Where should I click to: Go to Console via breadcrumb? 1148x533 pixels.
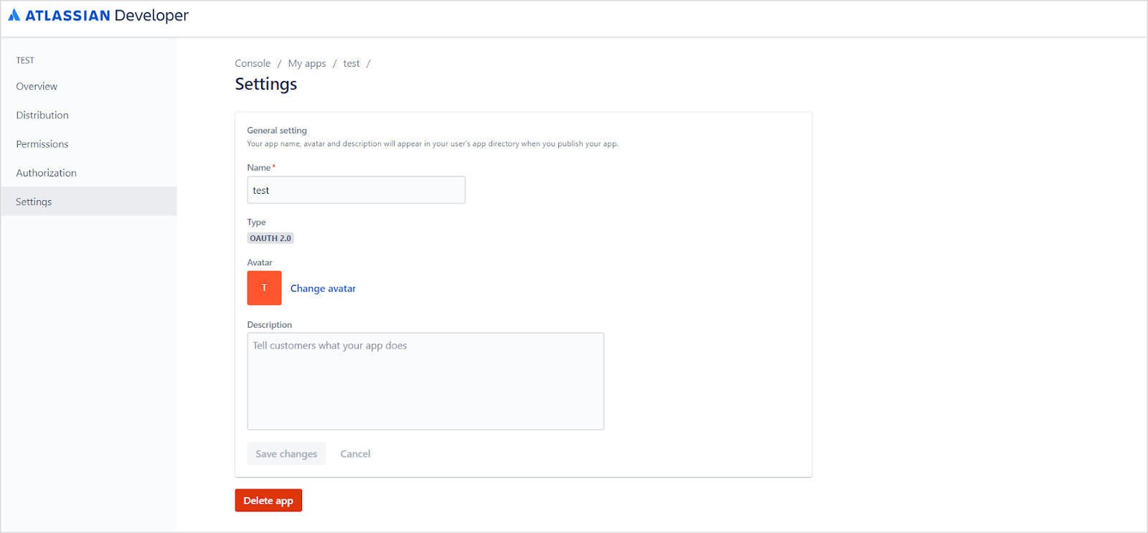(253, 63)
